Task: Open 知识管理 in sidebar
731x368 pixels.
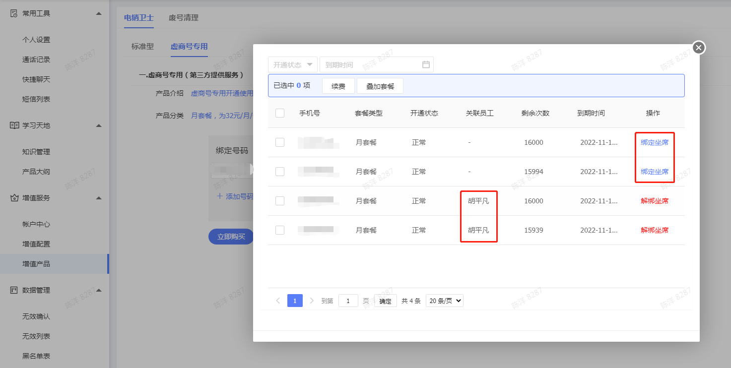Action: point(36,152)
